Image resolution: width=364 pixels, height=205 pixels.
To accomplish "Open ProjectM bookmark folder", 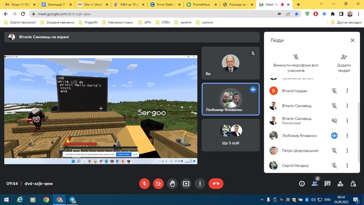I will point(88,22).
